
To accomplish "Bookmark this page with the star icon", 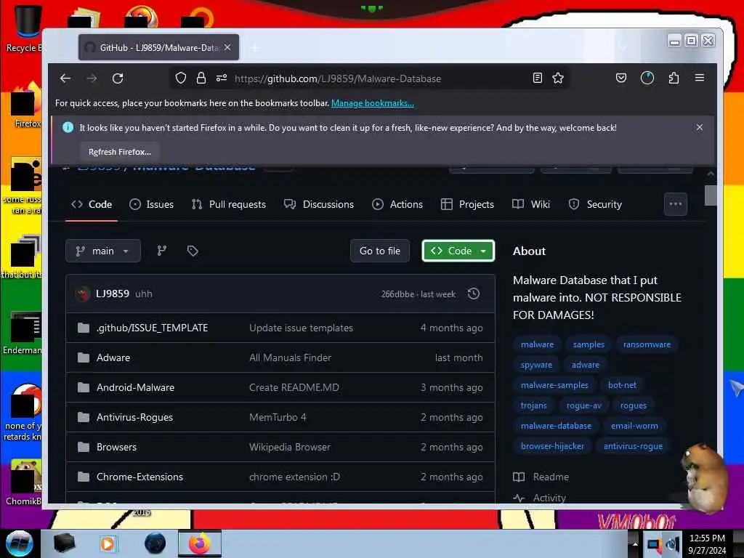I will click(558, 78).
